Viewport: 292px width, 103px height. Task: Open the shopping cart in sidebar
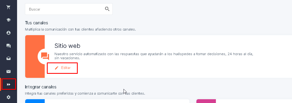[x=8, y=7]
